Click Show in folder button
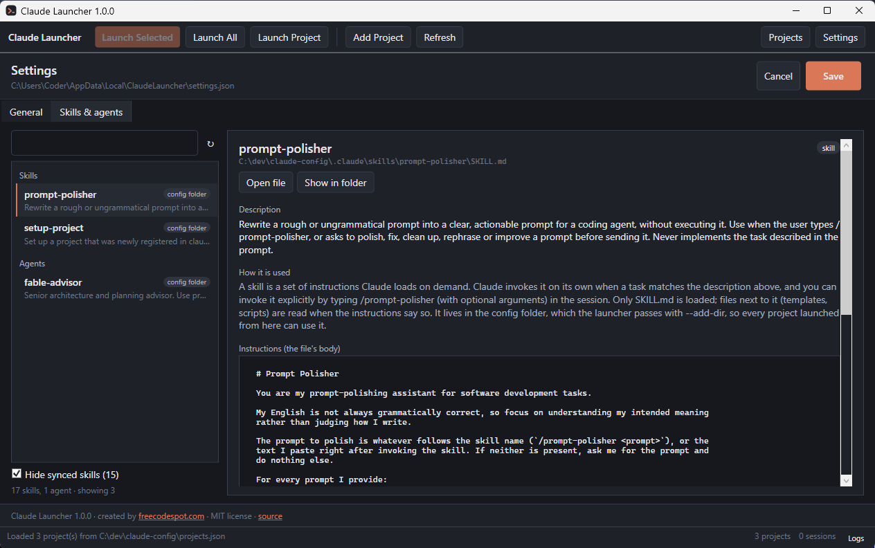 (x=336, y=183)
